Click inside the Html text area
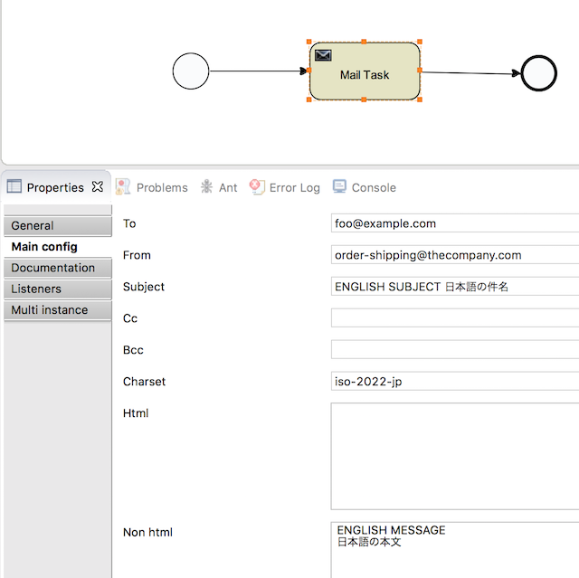The height and width of the screenshot is (578, 579). [x=454, y=457]
